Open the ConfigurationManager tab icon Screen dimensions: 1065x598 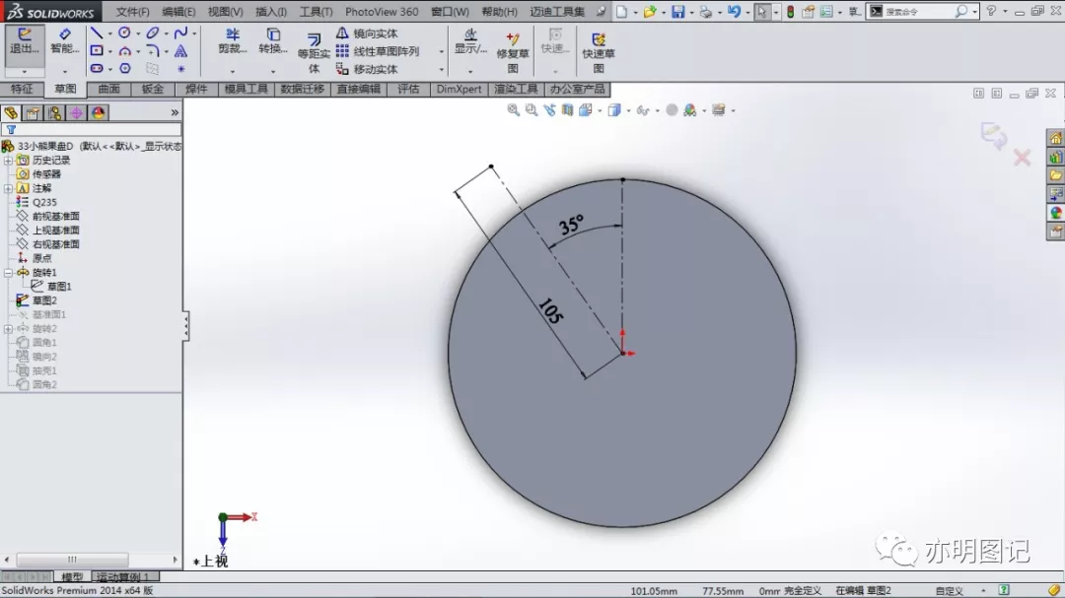(54, 112)
